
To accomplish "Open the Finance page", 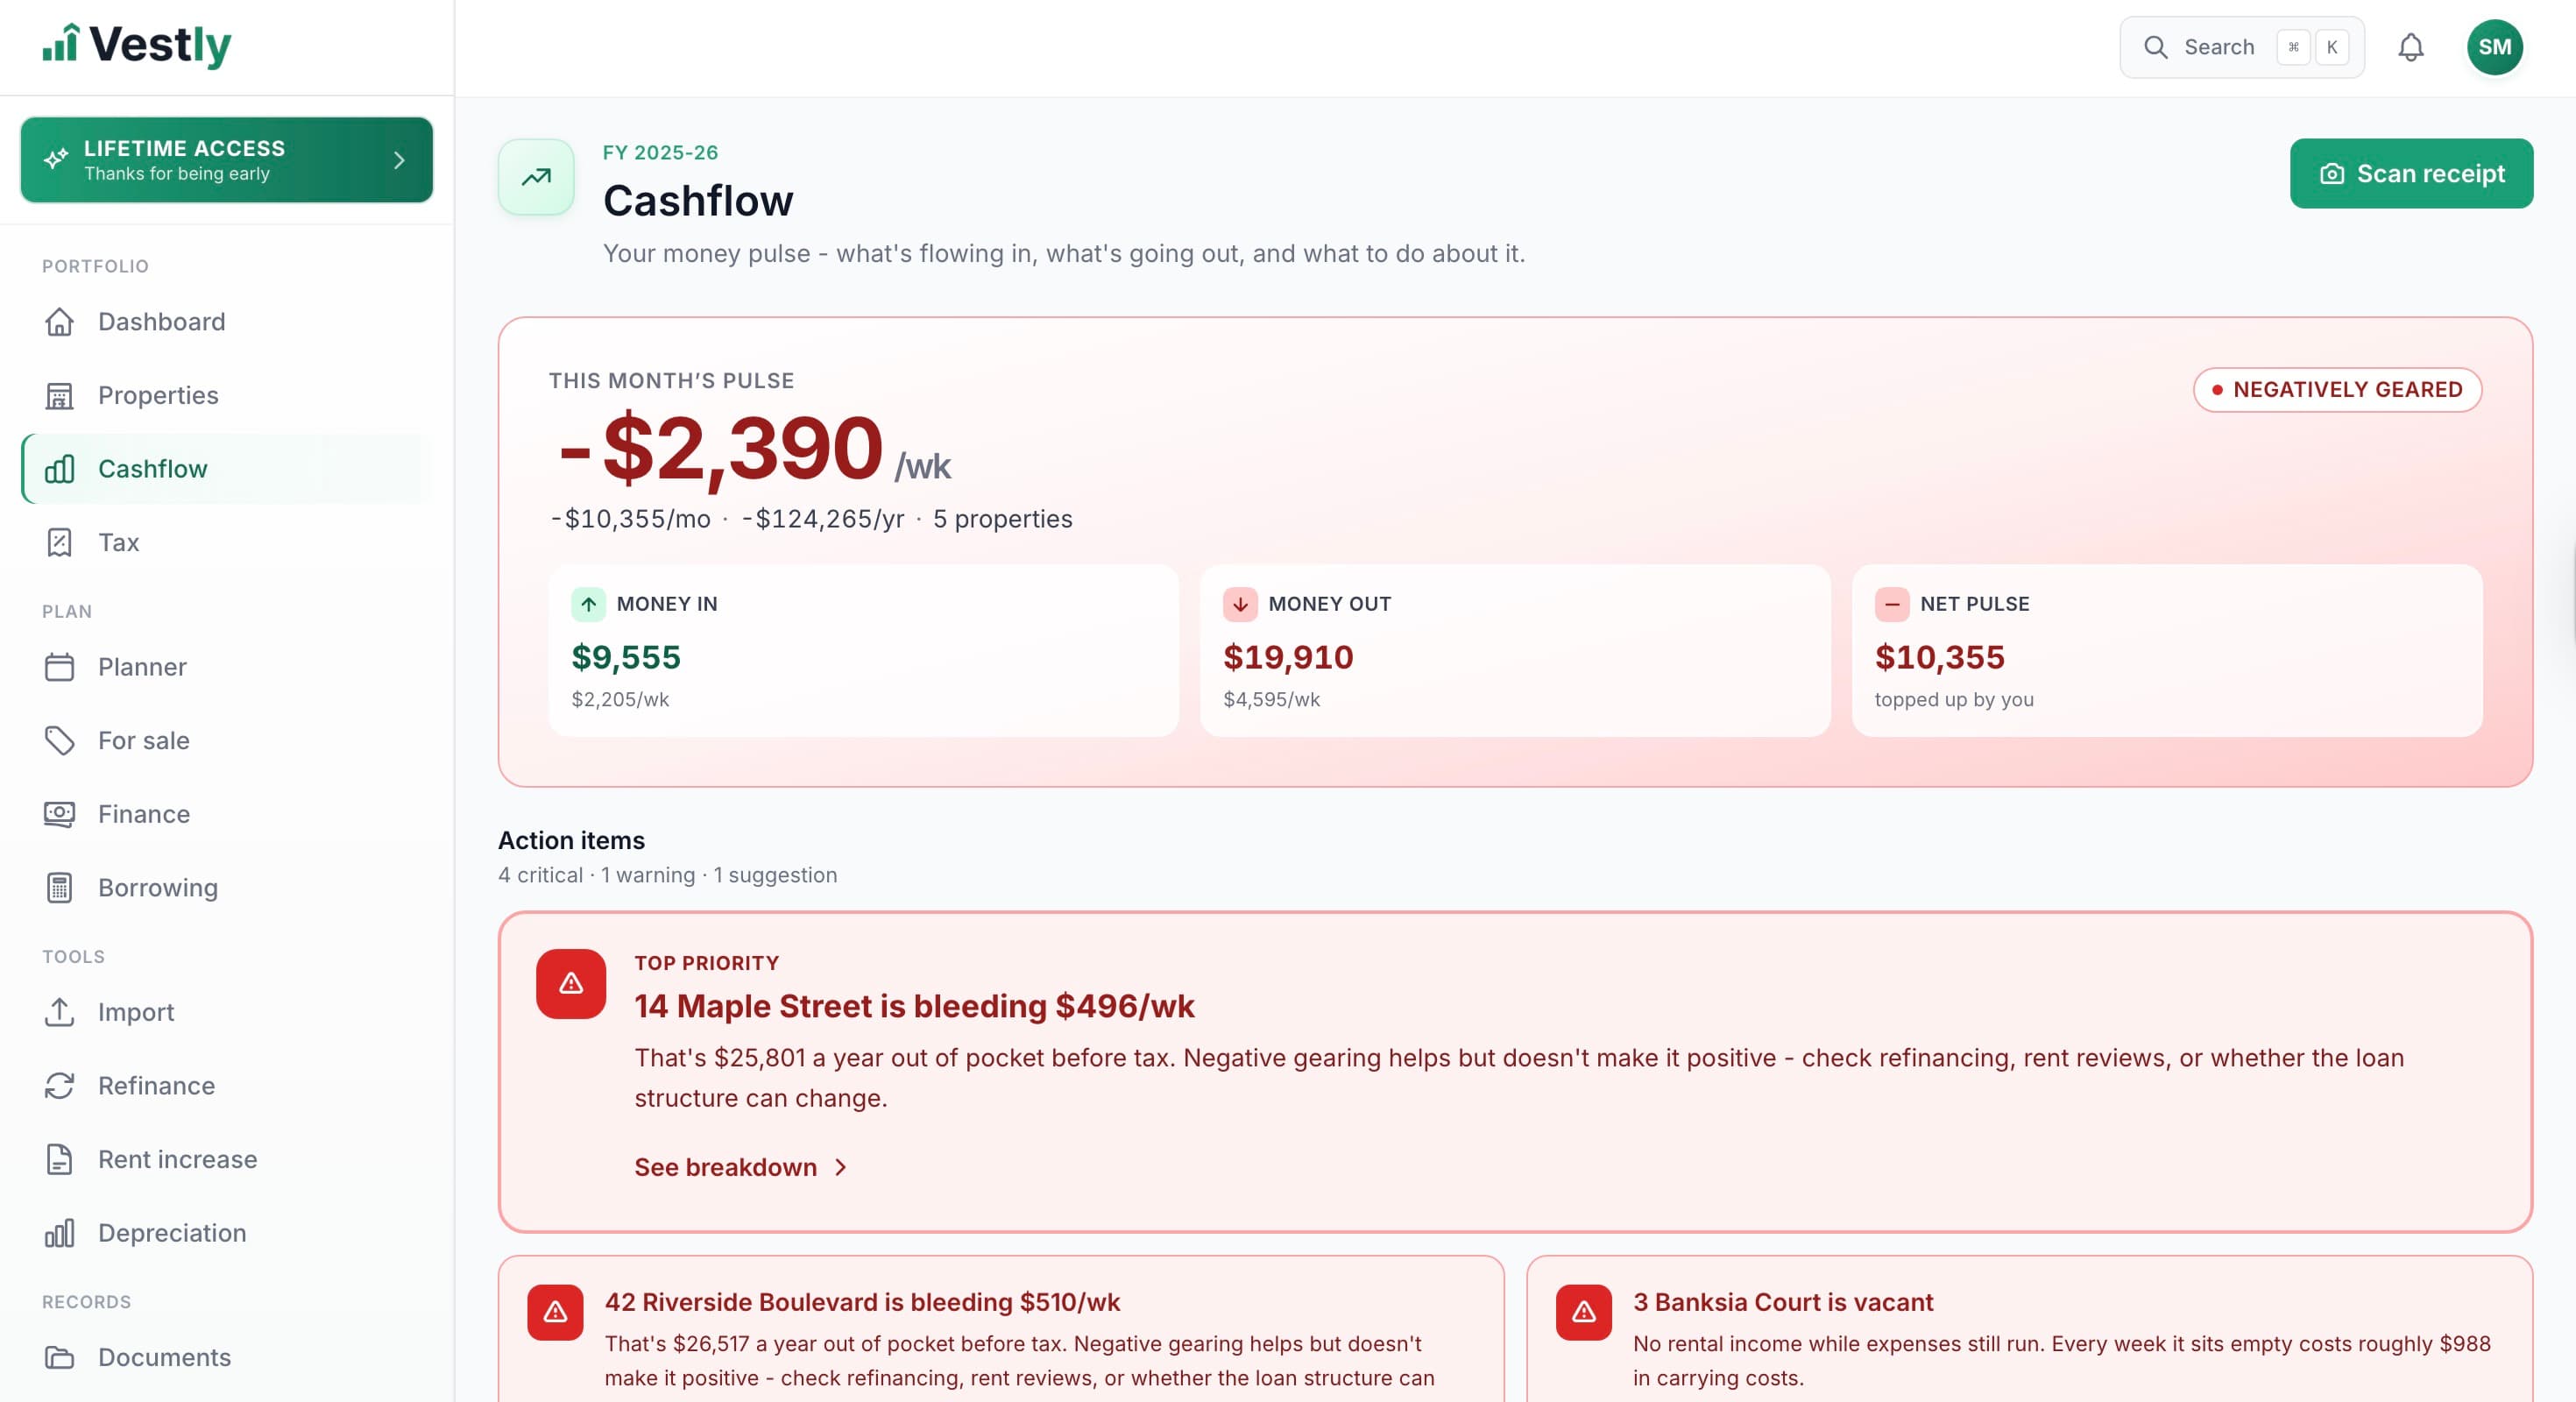I will pyautogui.click(x=227, y=814).
